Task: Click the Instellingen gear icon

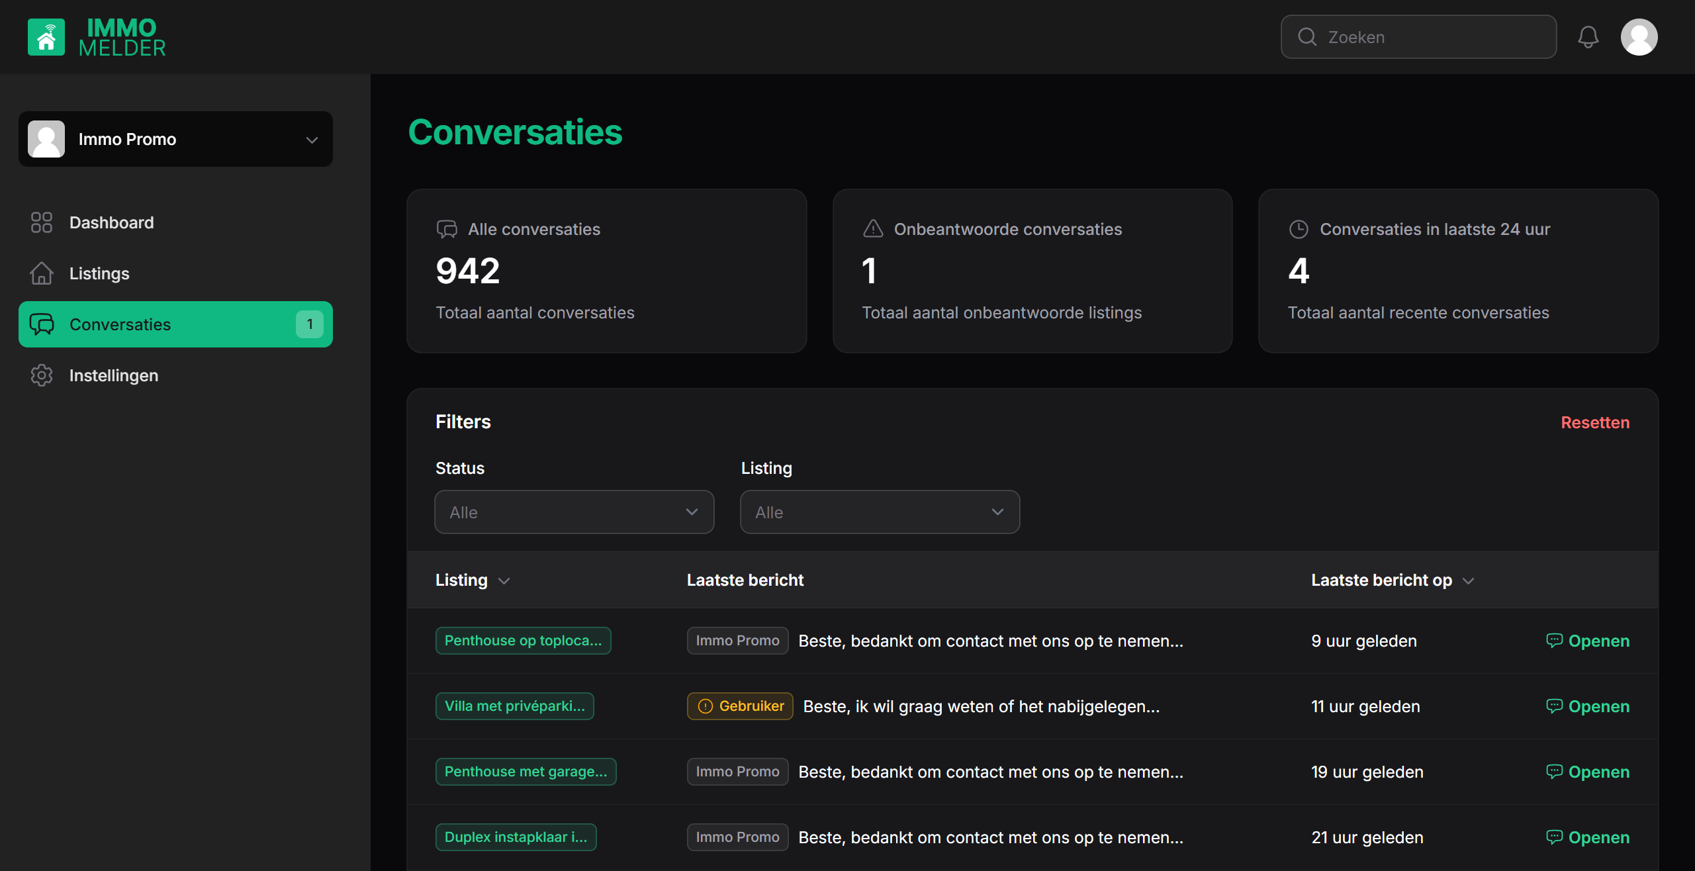Action: click(x=41, y=375)
